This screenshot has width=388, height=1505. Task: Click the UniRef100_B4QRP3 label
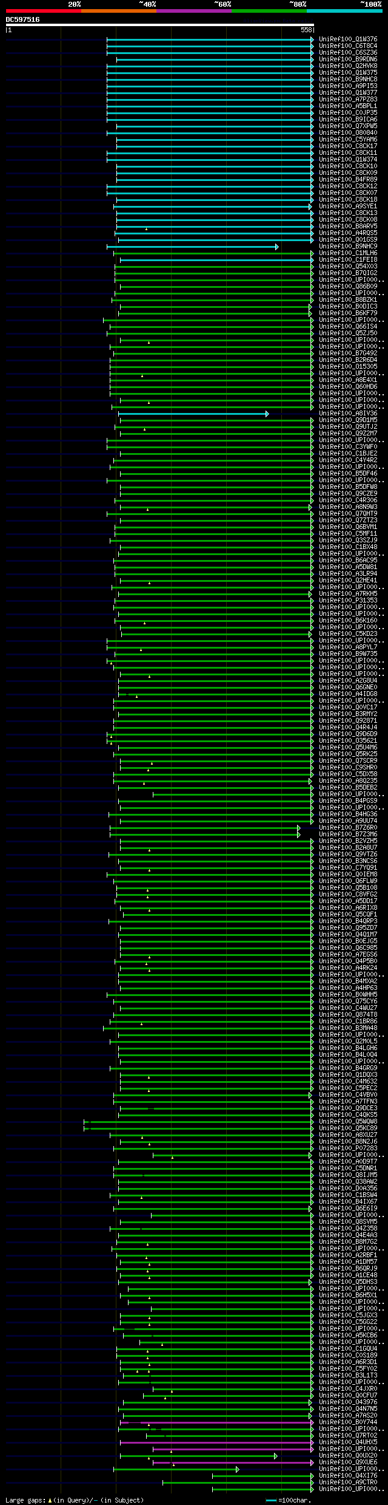[x=348, y=921]
